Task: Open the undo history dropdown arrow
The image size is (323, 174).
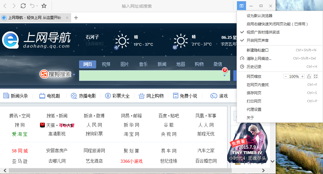Action: [x=37, y=6]
